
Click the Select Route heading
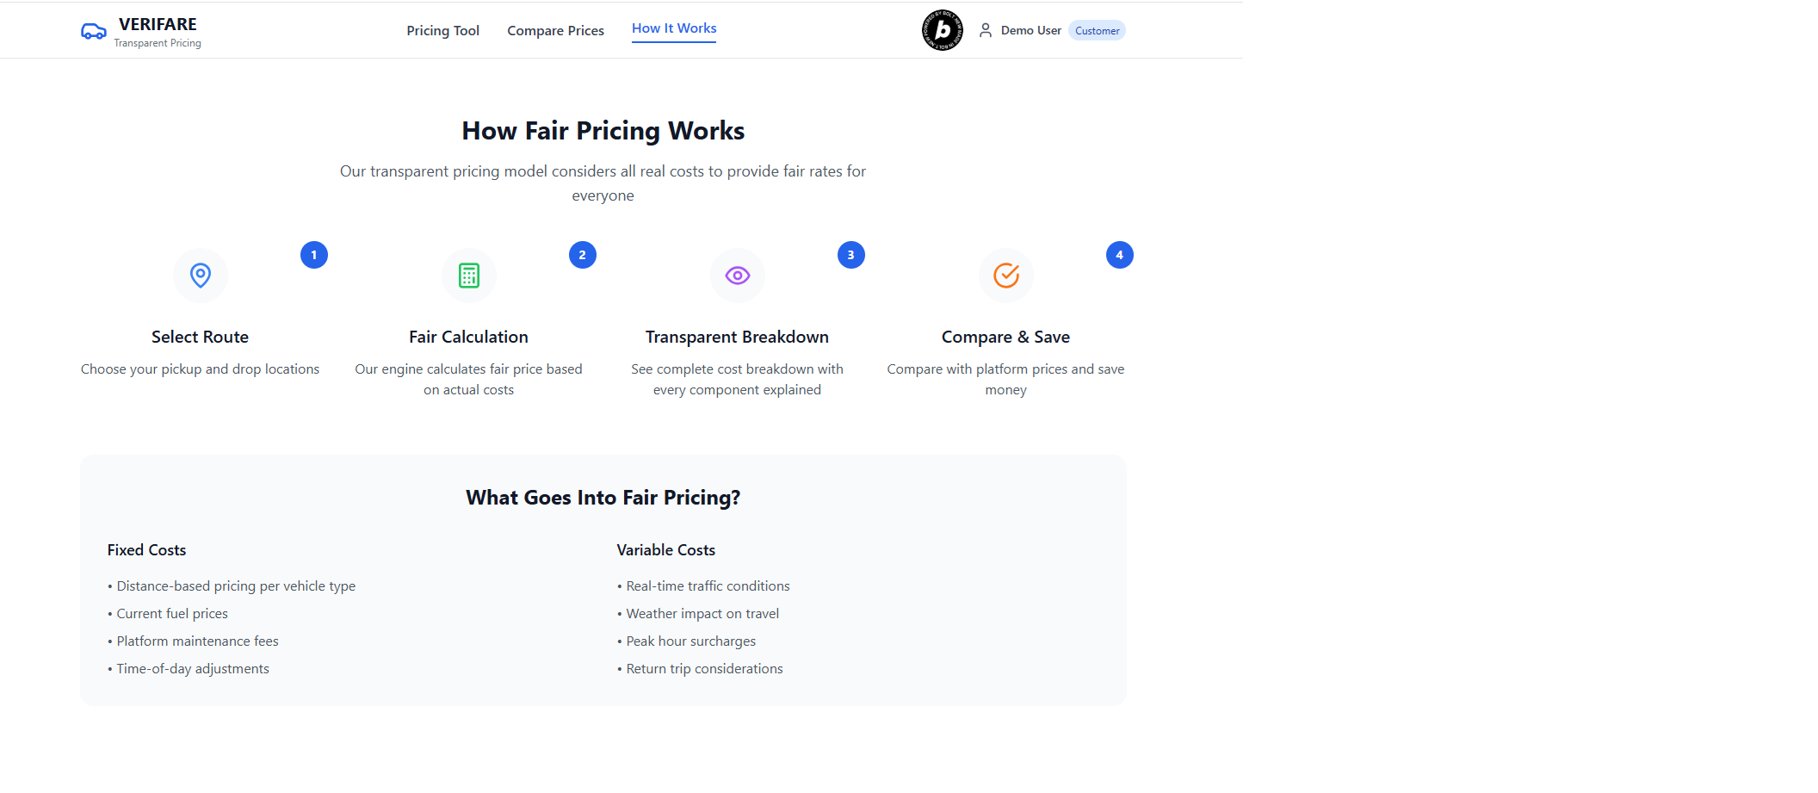click(200, 337)
